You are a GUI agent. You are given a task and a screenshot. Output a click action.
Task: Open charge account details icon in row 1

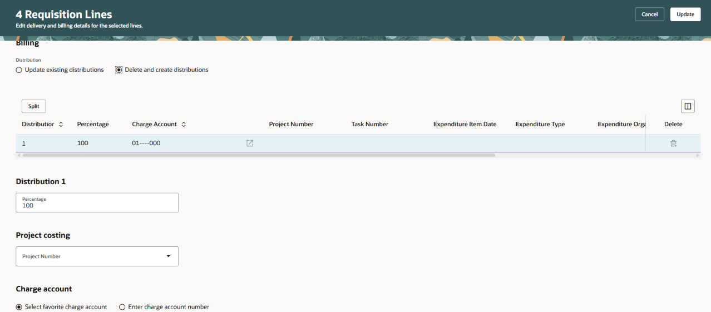(x=250, y=143)
